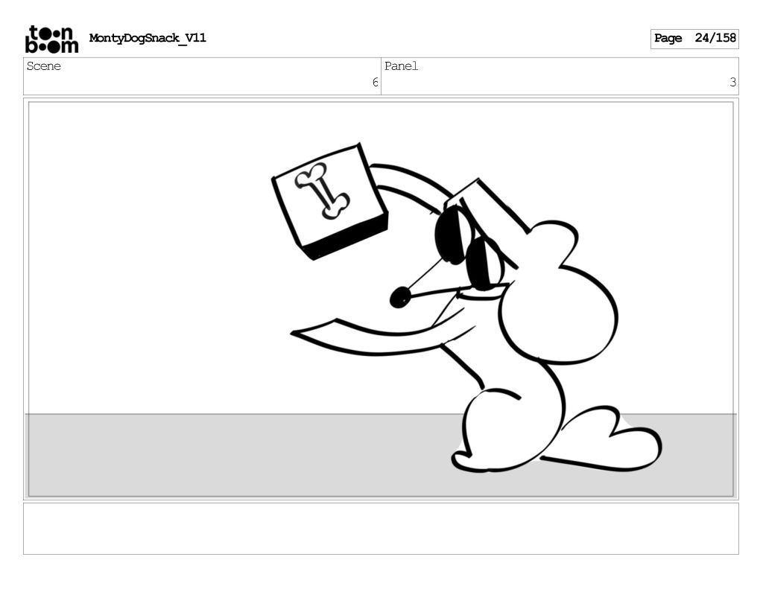The width and height of the screenshot is (763, 589).
Task: Click the Toon Boom logo
Action: coord(51,39)
